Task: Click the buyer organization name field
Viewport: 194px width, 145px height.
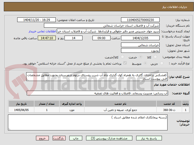Action: [x=102, y=26]
